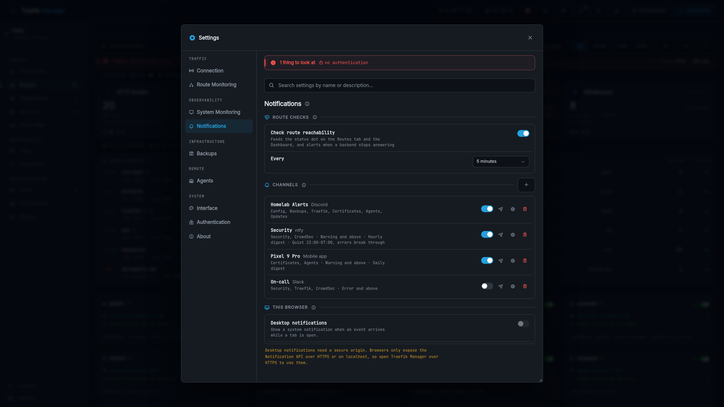Viewport: 724px width, 407px height.
Task: Delete the Security ntfy channel
Action: coord(525,235)
